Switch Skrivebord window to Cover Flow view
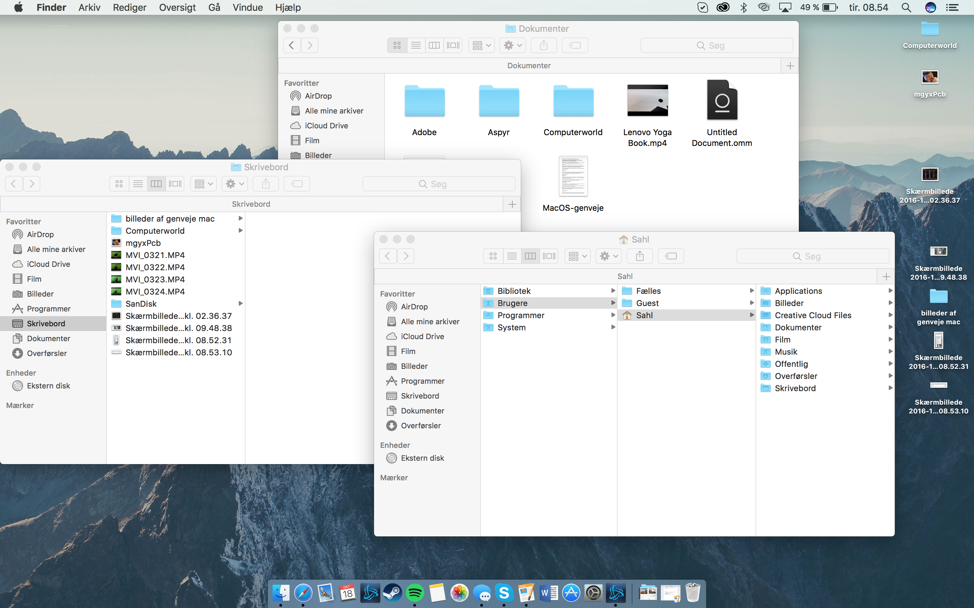This screenshot has height=608, width=974. point(175,184)
